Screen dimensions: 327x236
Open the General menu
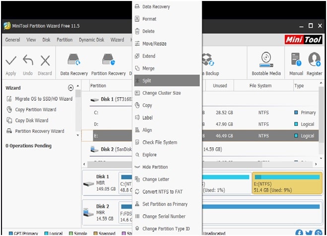click(x=12, y=40)
